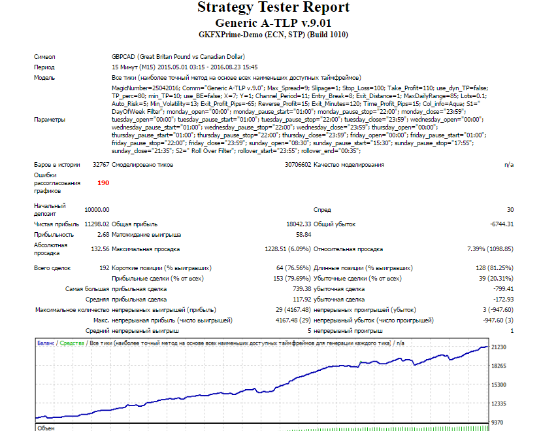Screen dimensions: 541x431
Task: Click the green 'Средства' legend label on the chart
Action: (72, 343)
